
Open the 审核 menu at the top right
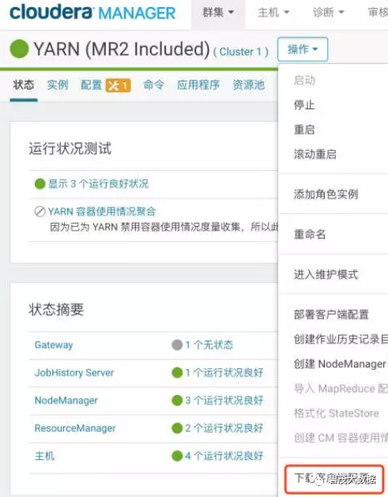pyautogui.click(x=378, y=13)
